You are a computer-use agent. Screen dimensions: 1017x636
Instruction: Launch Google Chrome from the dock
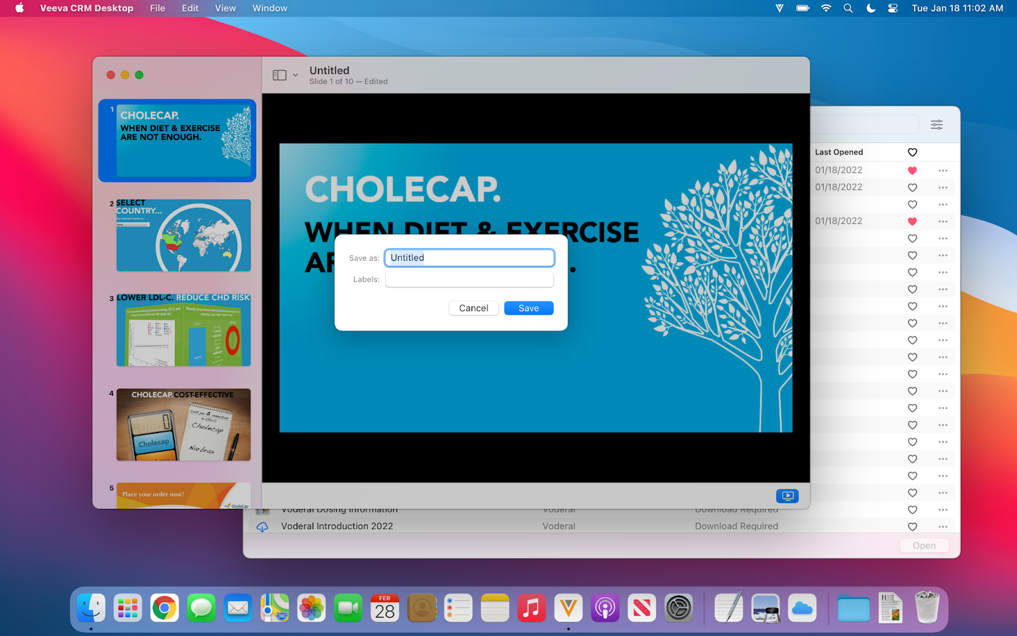click(x=165, y=609)
